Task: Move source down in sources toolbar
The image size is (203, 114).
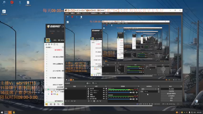Action: point(100,101)
